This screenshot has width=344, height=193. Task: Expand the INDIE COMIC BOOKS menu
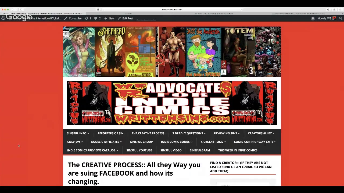click(177, 142)
